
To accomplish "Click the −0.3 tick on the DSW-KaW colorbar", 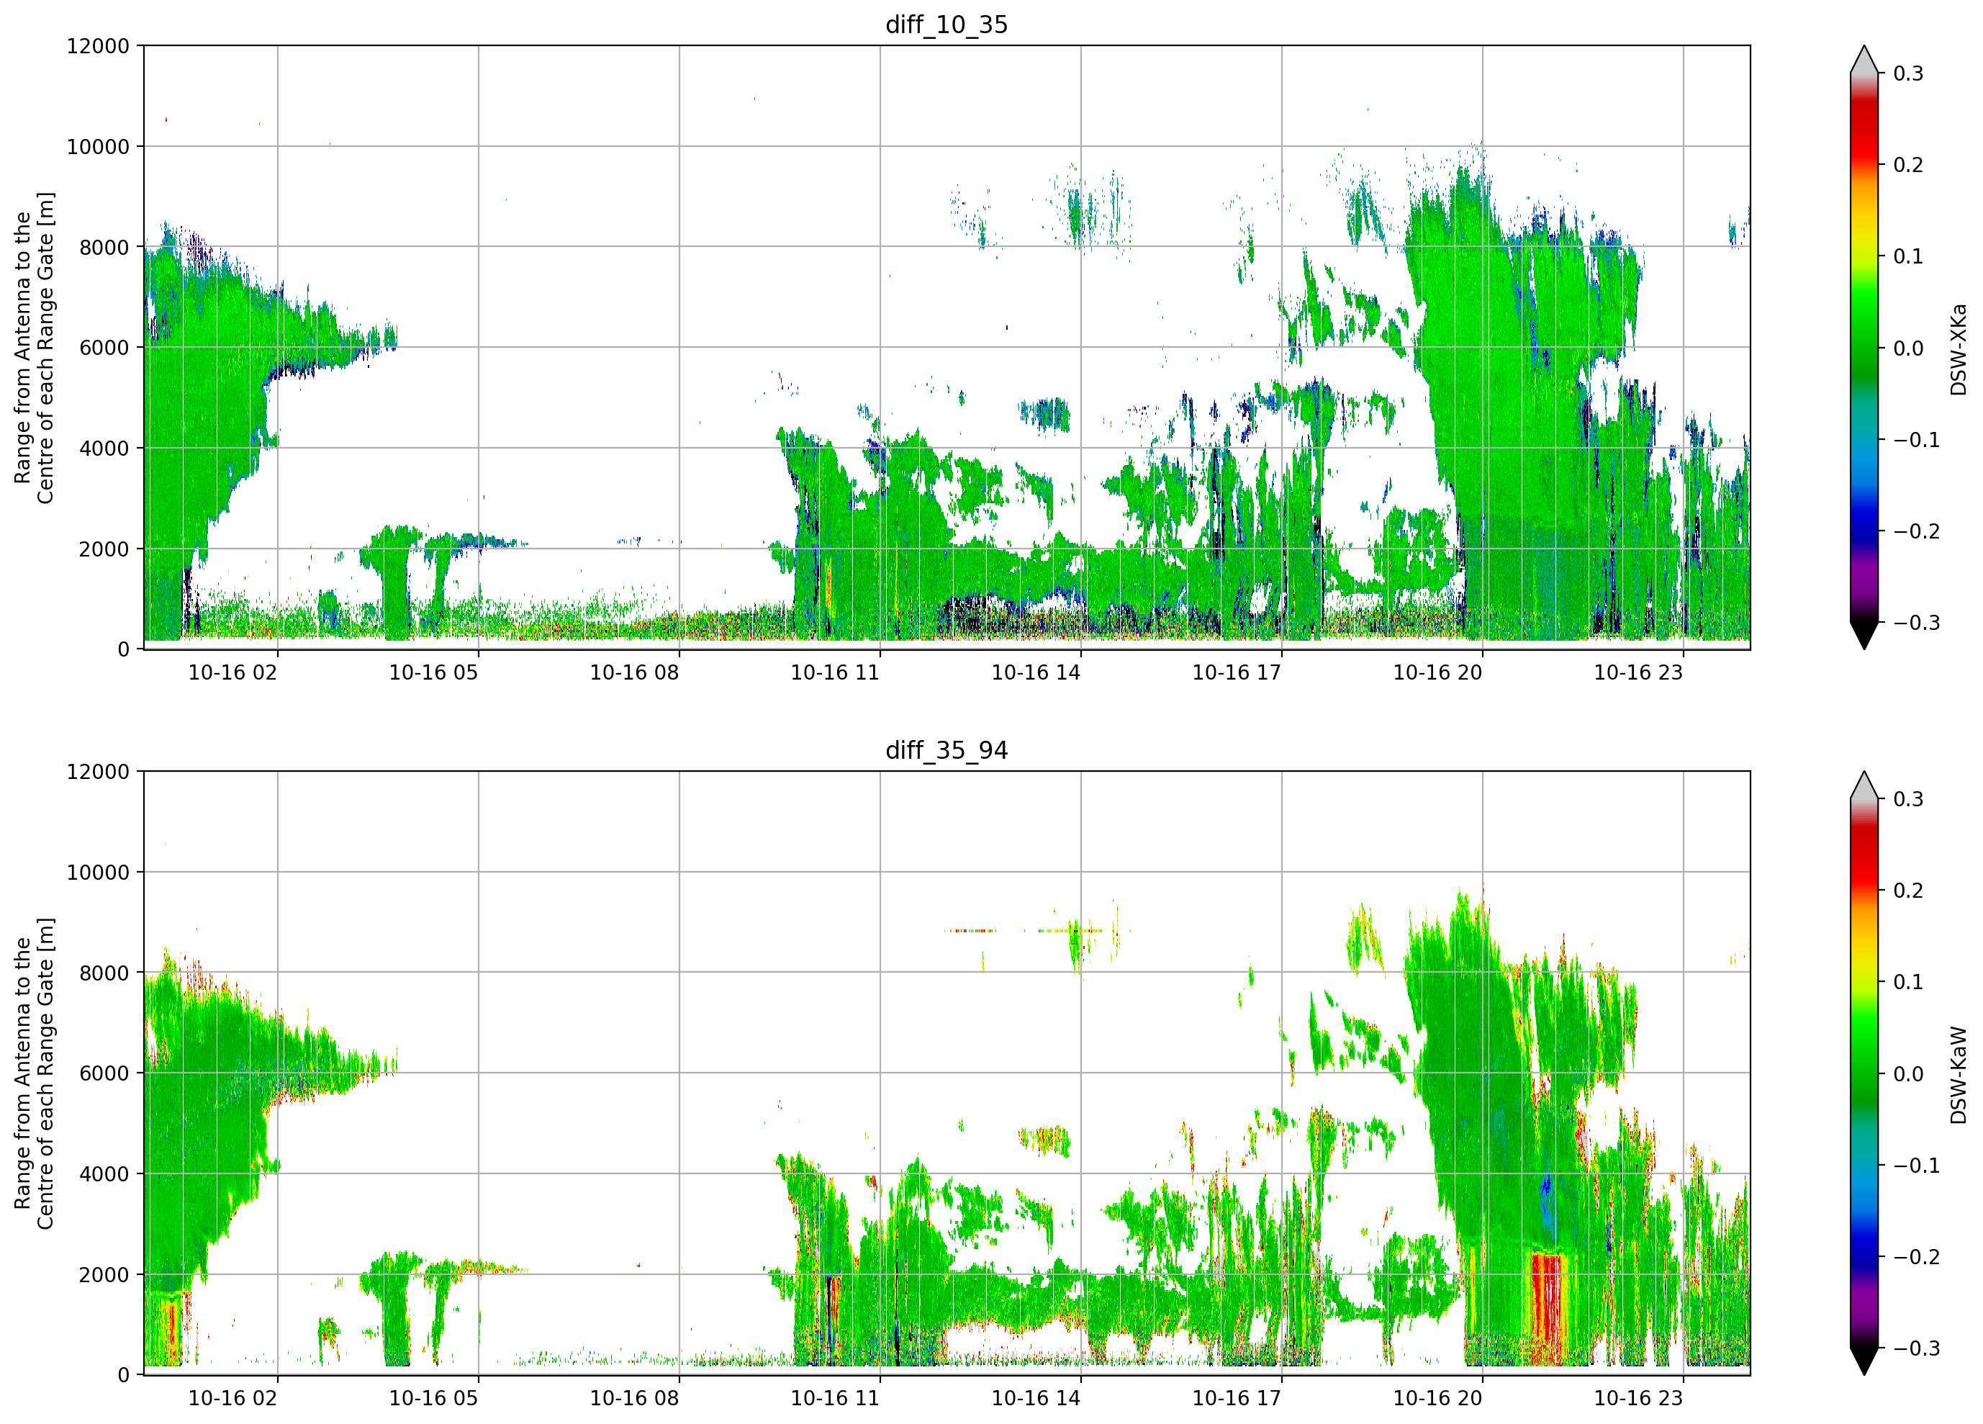I will [1917, 1348].
